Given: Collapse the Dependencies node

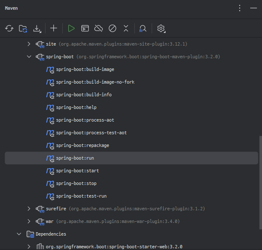Looking at the screenshot, I should pos(19,234).
